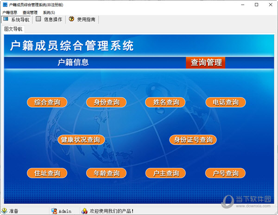Open the 查询管理 menu
Viewport: 278px width, 215px height.
pos(30,13)
